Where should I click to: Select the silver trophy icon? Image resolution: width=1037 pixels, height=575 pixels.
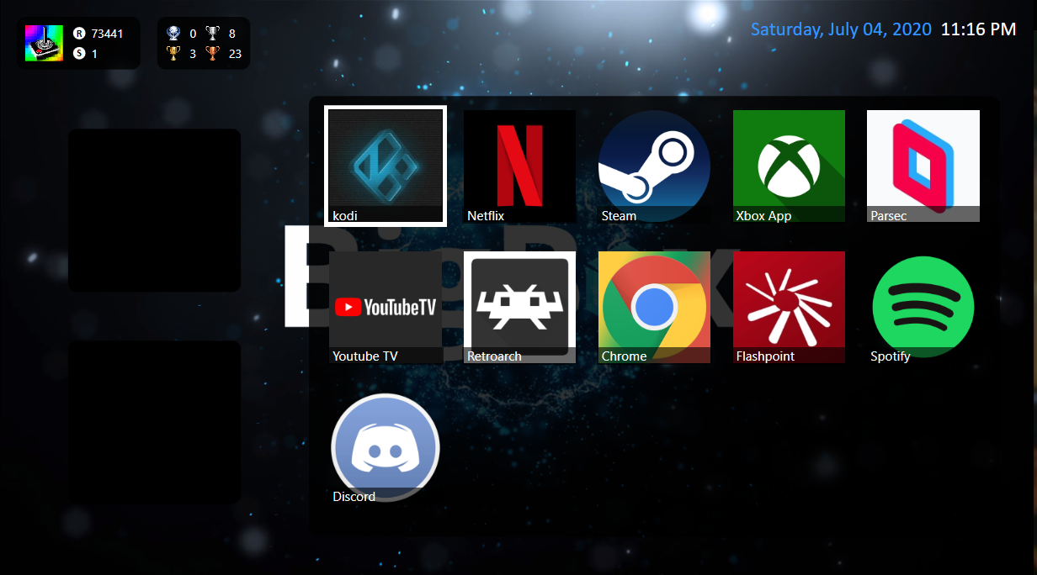pyautogui.click(x=212, y=34)
